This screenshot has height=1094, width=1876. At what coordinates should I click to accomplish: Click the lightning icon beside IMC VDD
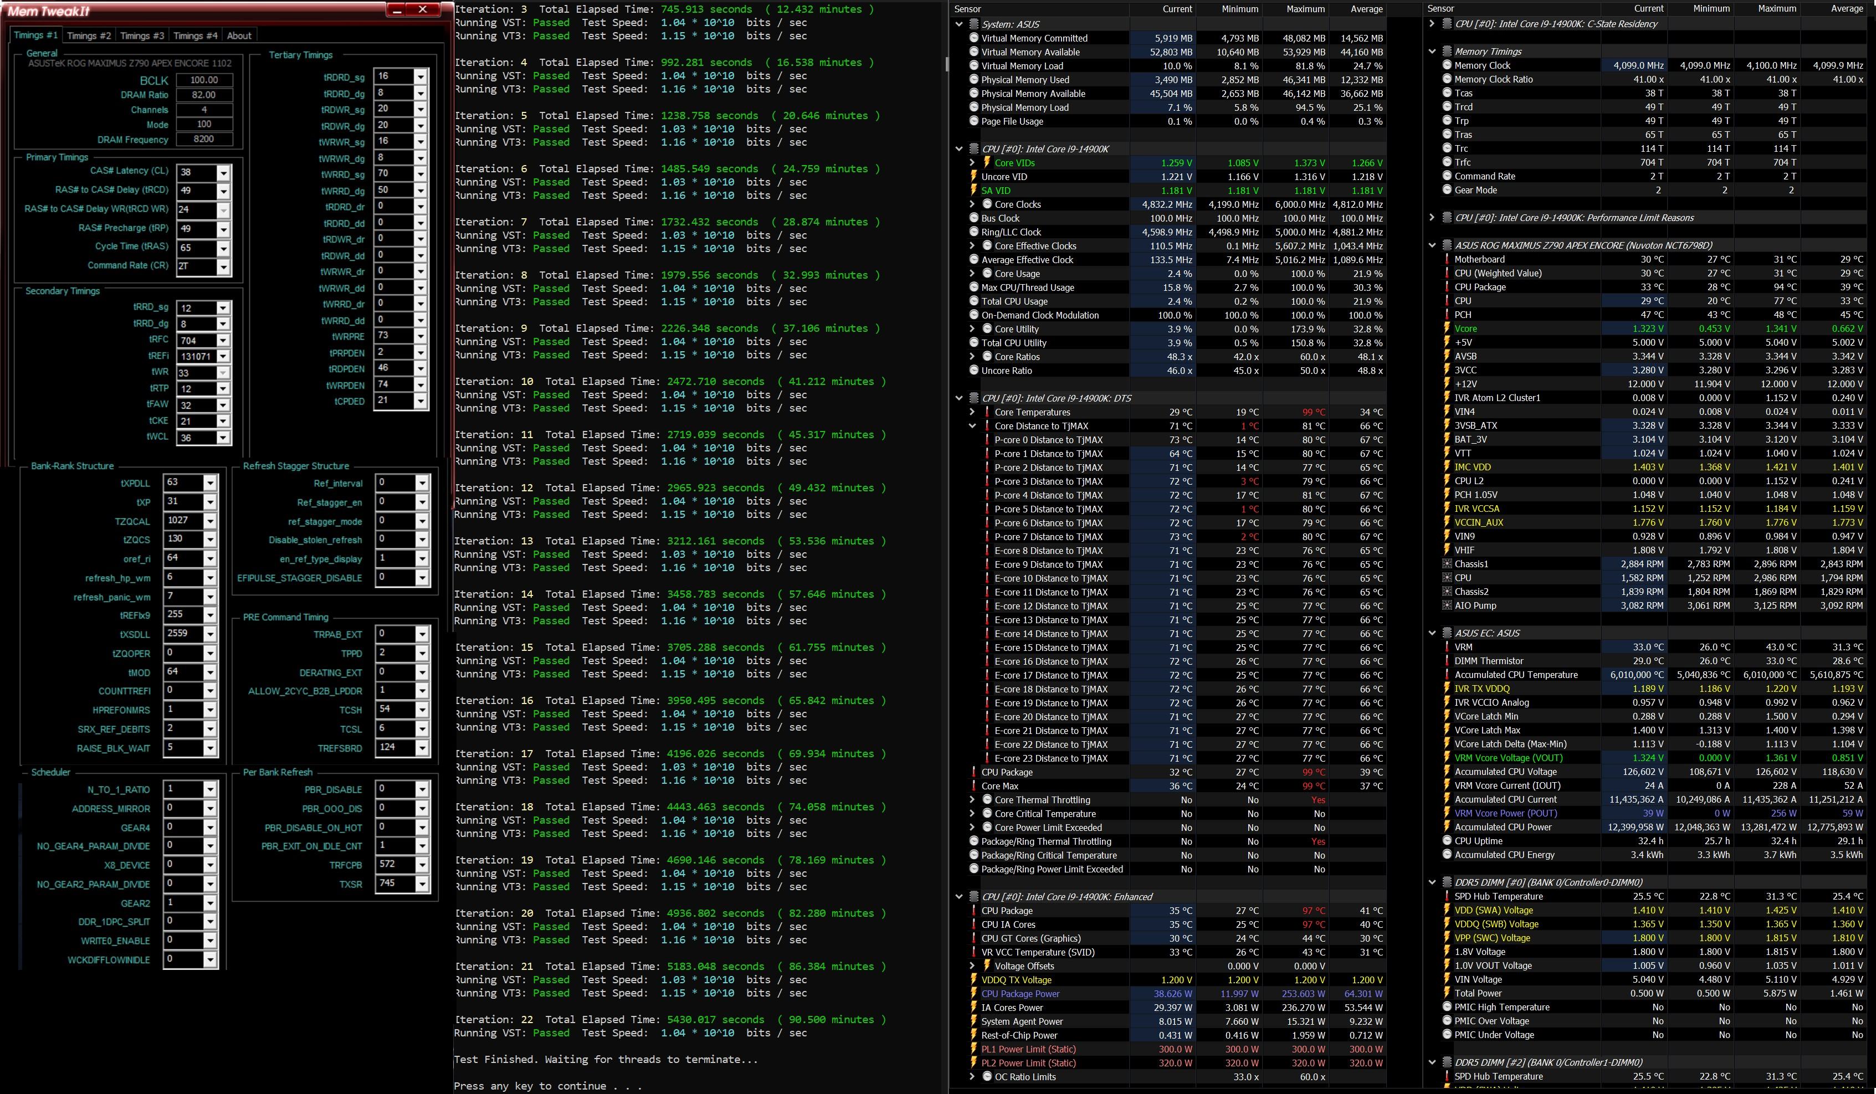click(x=1447, y=466)
